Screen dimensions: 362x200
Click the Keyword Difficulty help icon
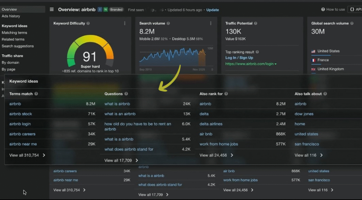pos(88,23)
